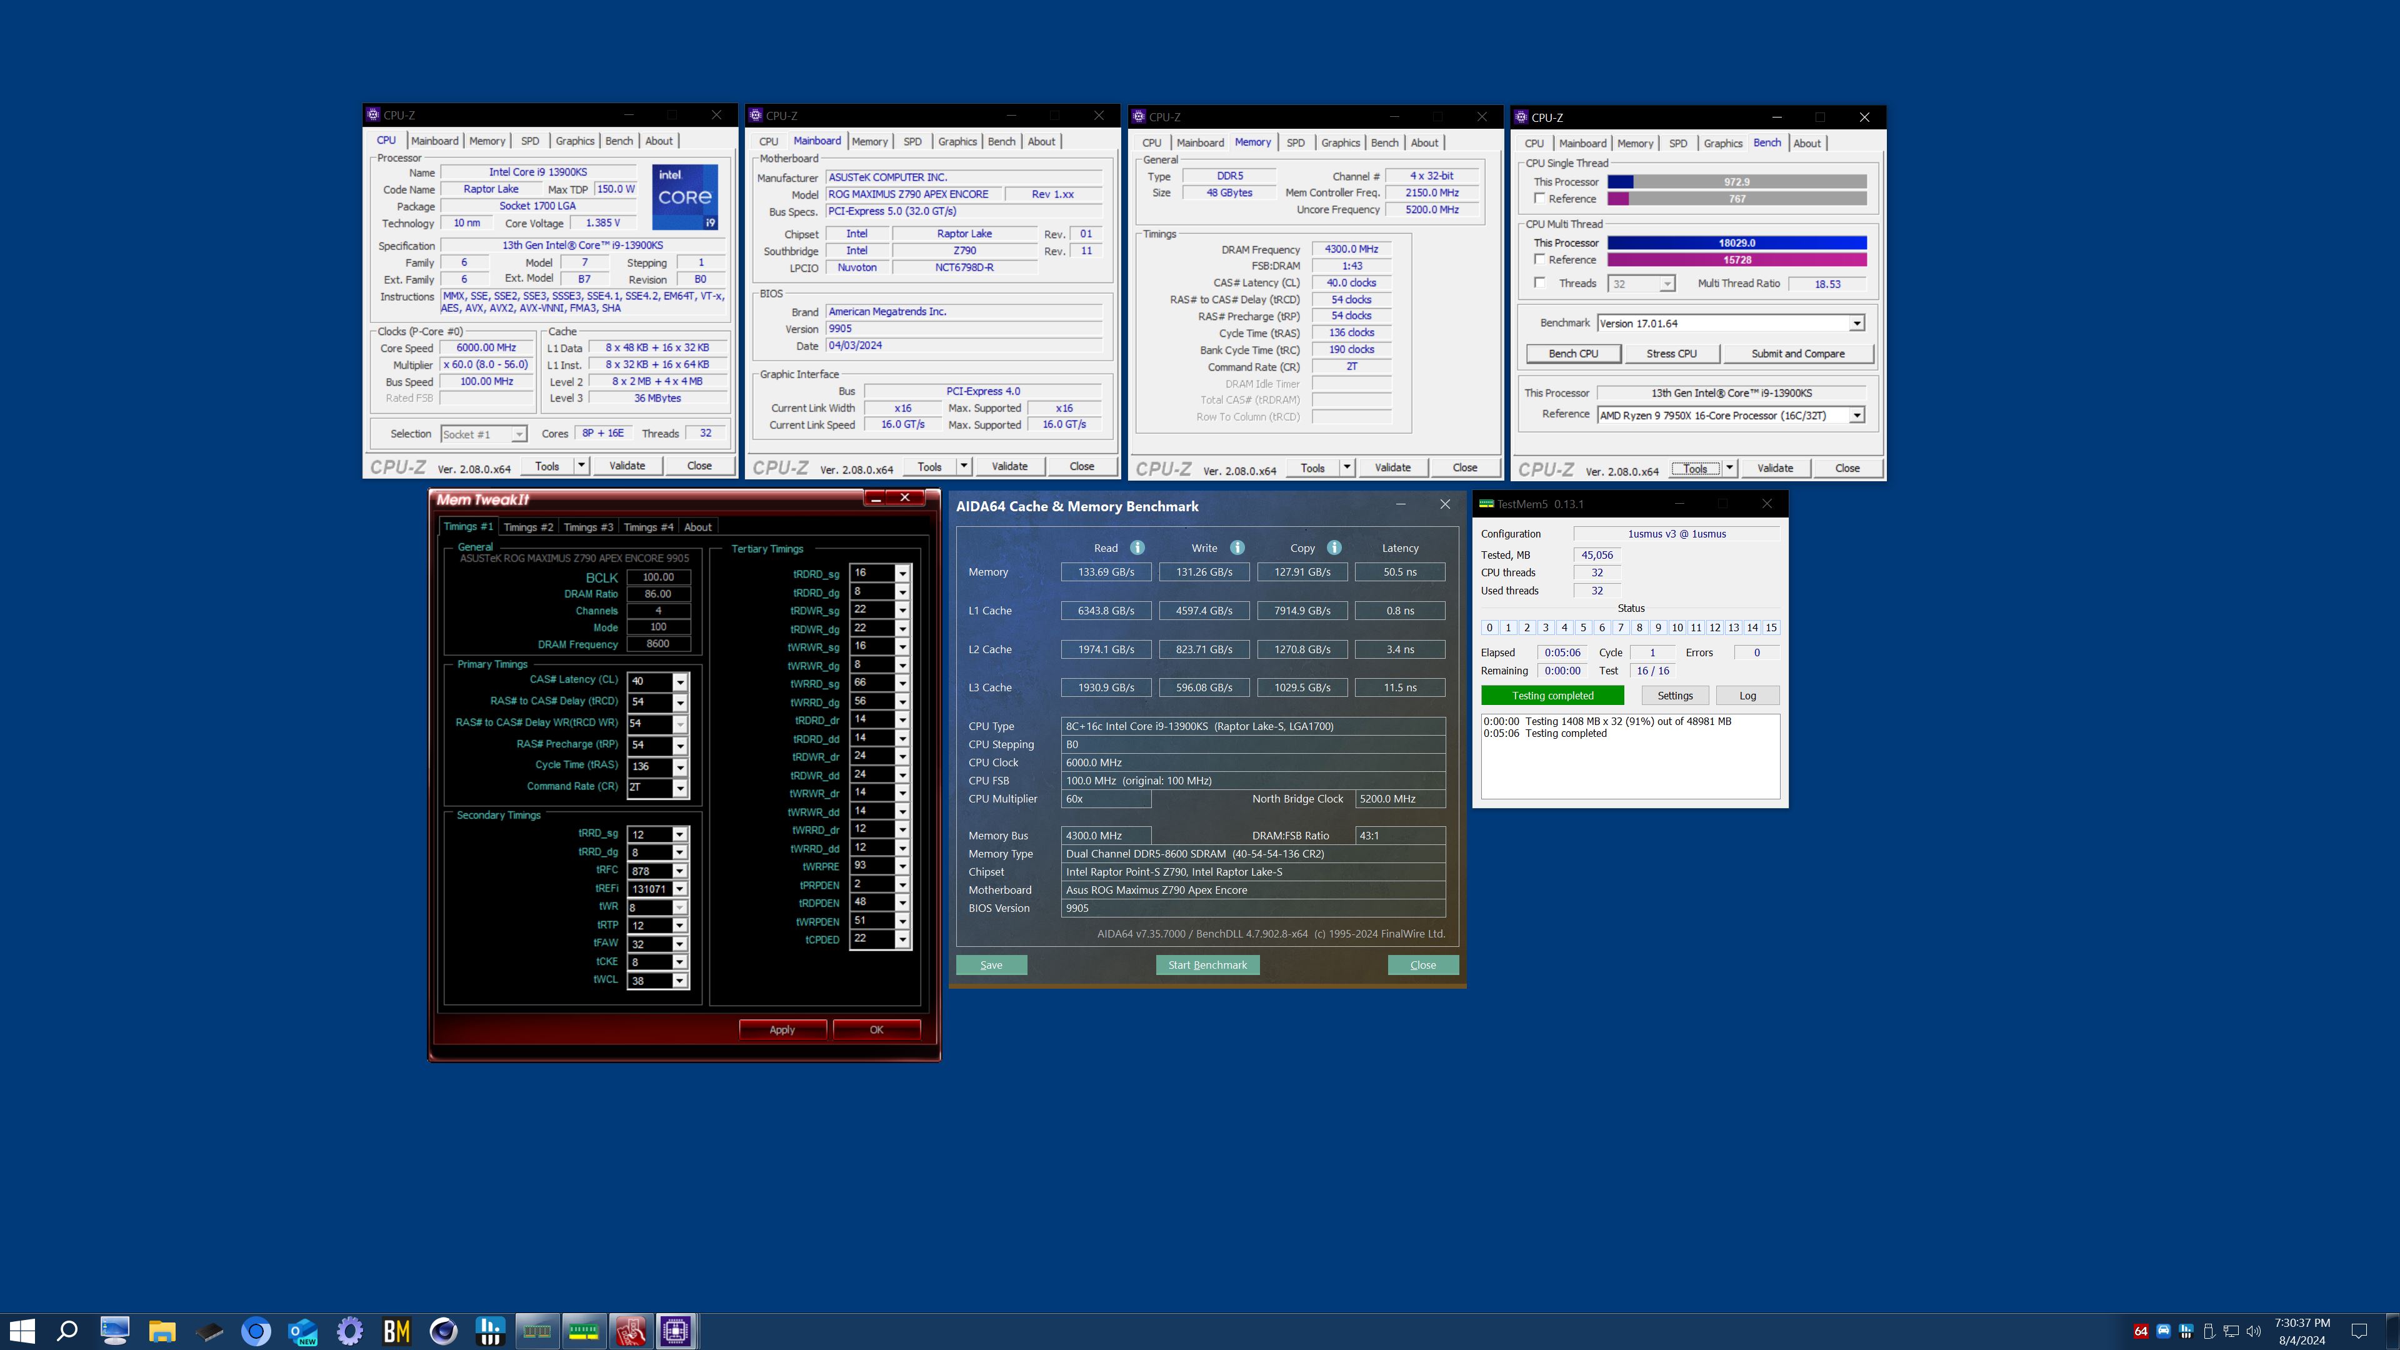The width and height of the screenshot is (2400, 1350).
Task: Open blue car tray icon
Action: (2163, 1331)
